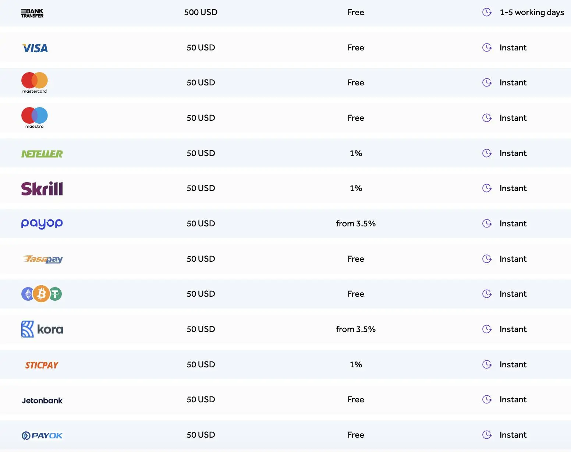Click Instant processing time in Mastercard row
Image resolution: width=571 pixels, height=452 pixels.
coord(513,82)
